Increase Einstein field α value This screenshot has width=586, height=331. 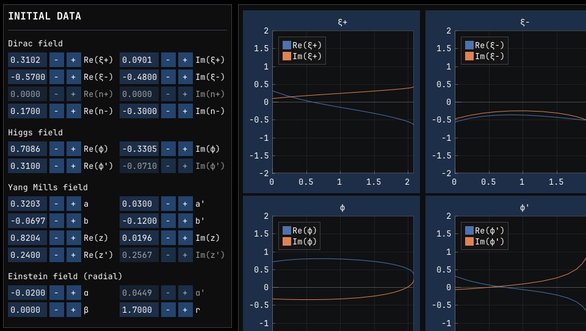coord(74,293)
